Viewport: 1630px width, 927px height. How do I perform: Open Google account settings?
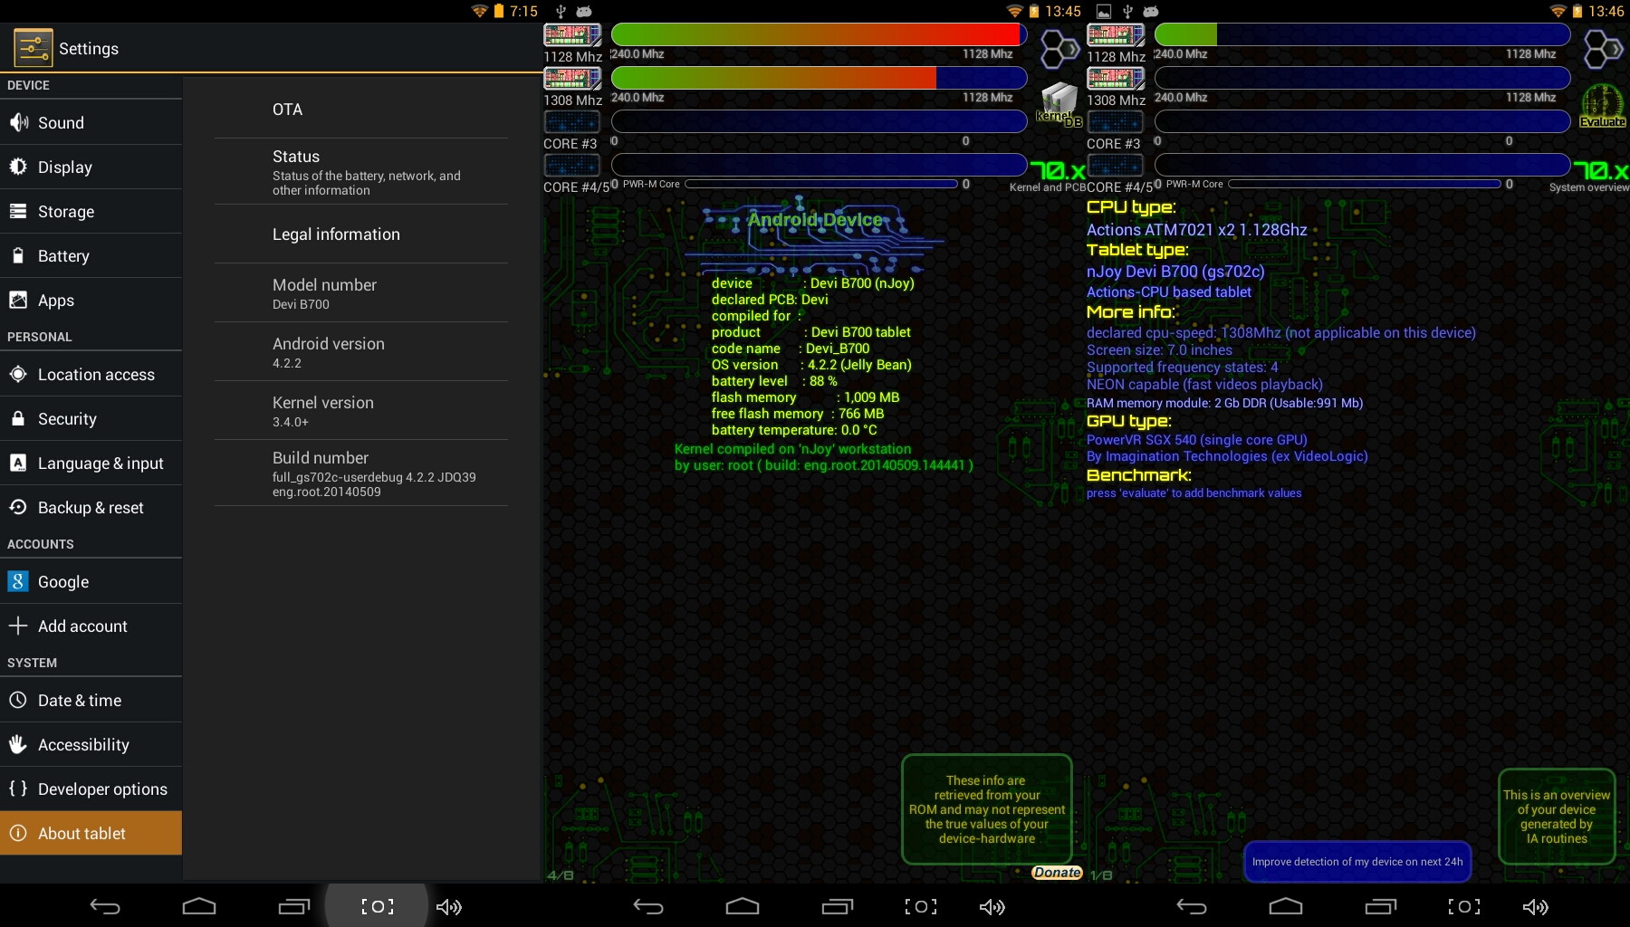click(91, 581)
